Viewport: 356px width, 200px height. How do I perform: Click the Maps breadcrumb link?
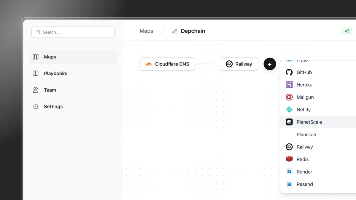pos(147,31)
